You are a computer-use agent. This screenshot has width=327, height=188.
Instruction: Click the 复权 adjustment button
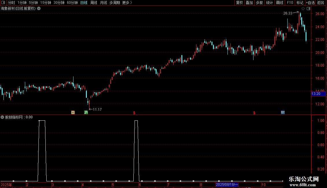pos(239,3)
